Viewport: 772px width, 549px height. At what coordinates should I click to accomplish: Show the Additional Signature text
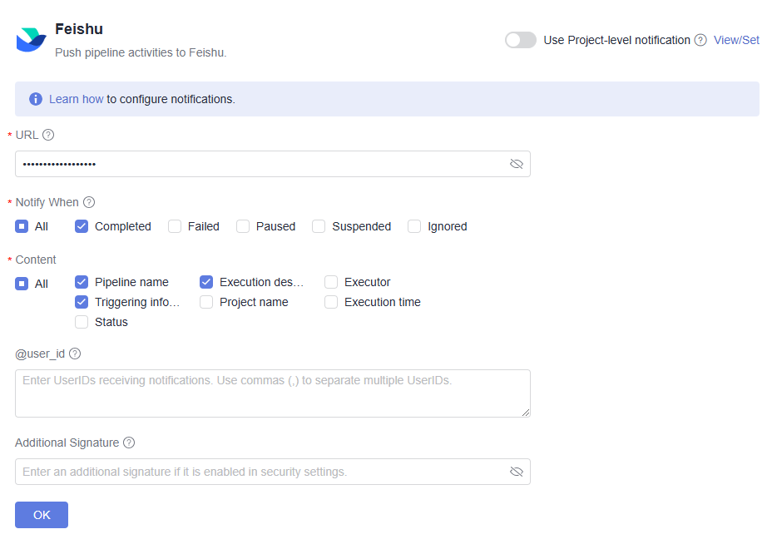point(516,472)
